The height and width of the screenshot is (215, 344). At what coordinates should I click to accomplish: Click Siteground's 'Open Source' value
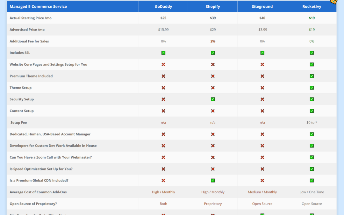point(262,204)
